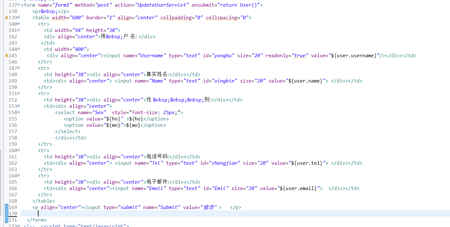This screenshot has width=450, height=227.
Task: Fold the tr block at line 140
Action: tap(18, 24)
